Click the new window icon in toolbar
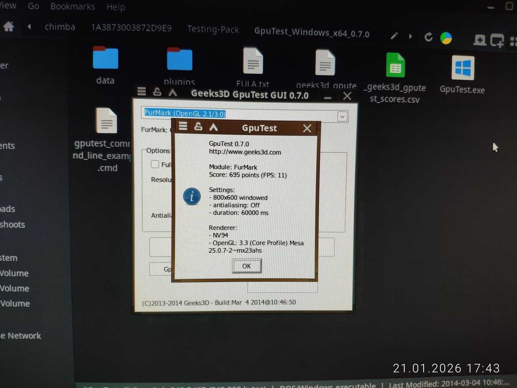 (497, 40)
